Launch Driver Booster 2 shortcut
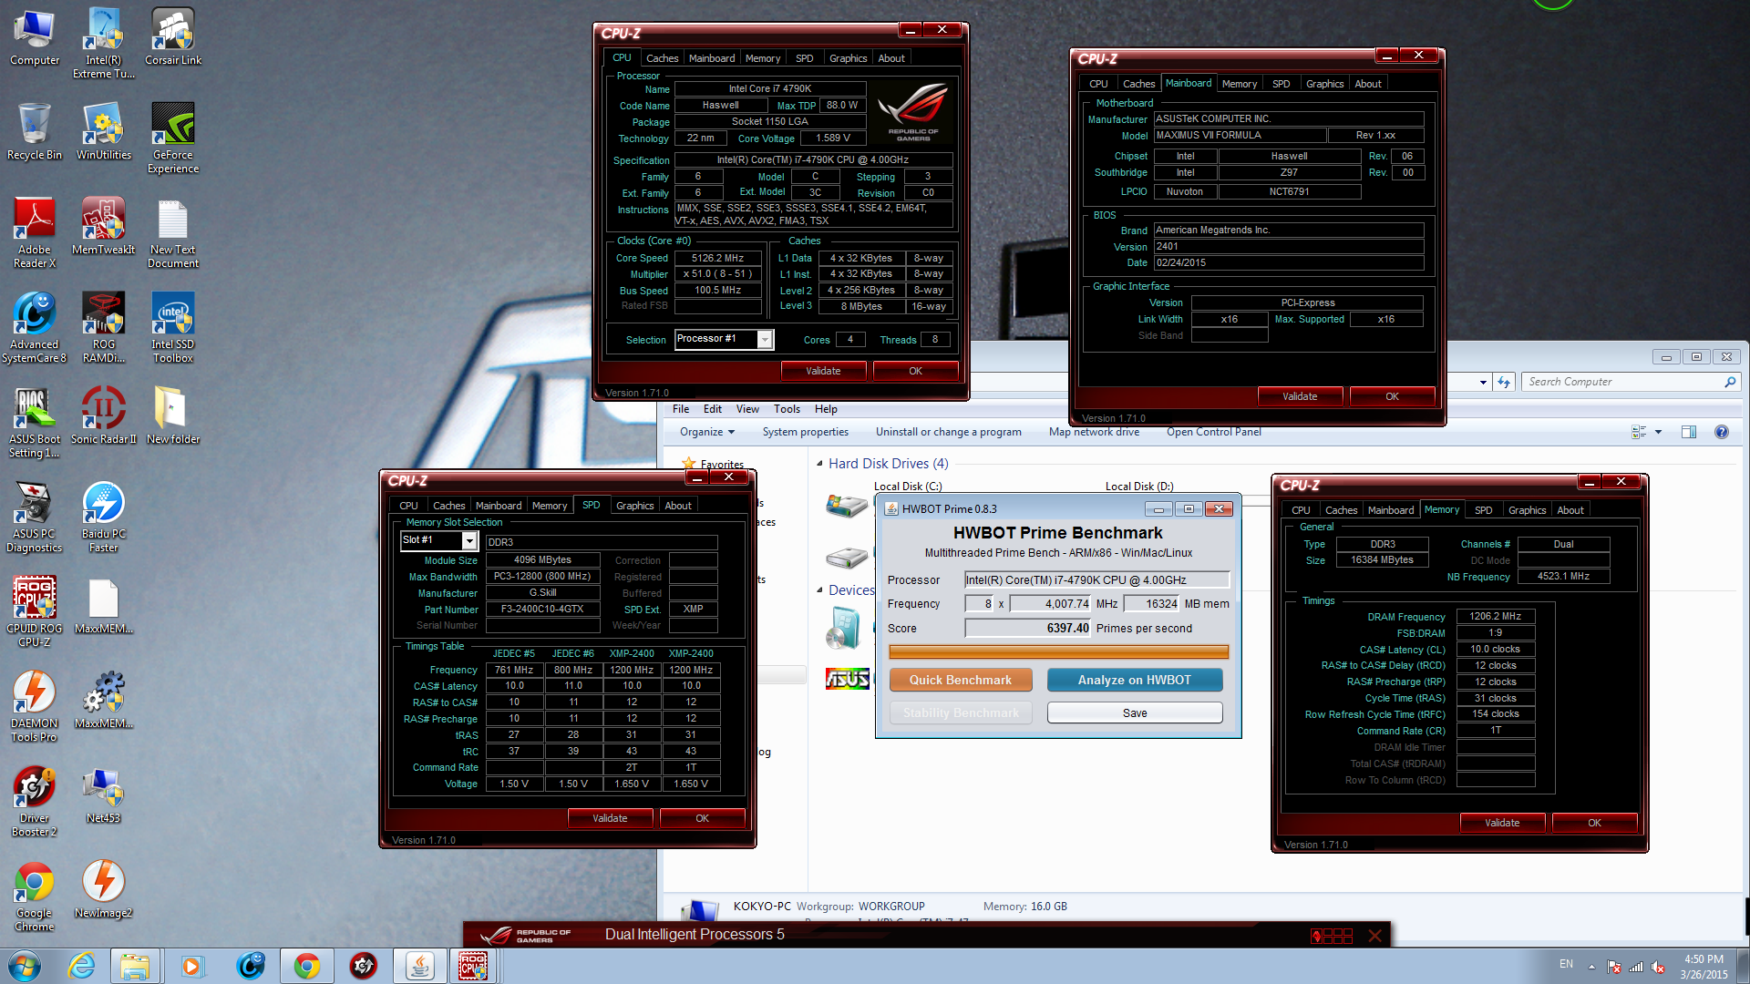Screen dimensions: 1750x984 (x=35, y=802)
